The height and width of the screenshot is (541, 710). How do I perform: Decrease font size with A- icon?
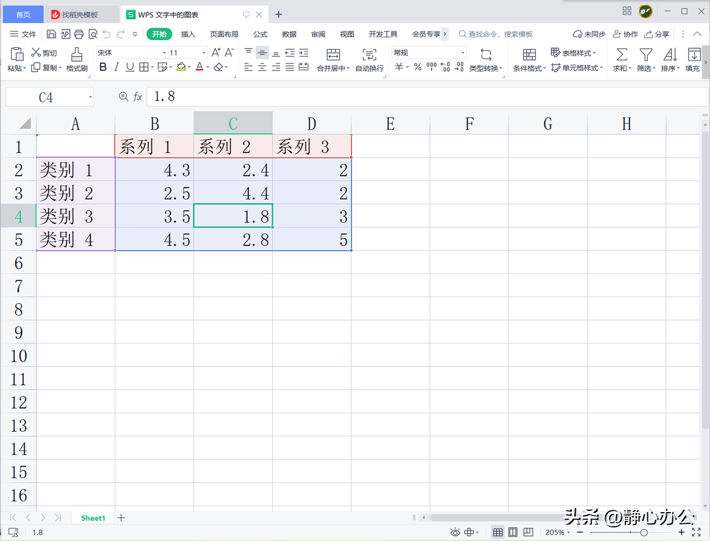(x=230, y=53)
